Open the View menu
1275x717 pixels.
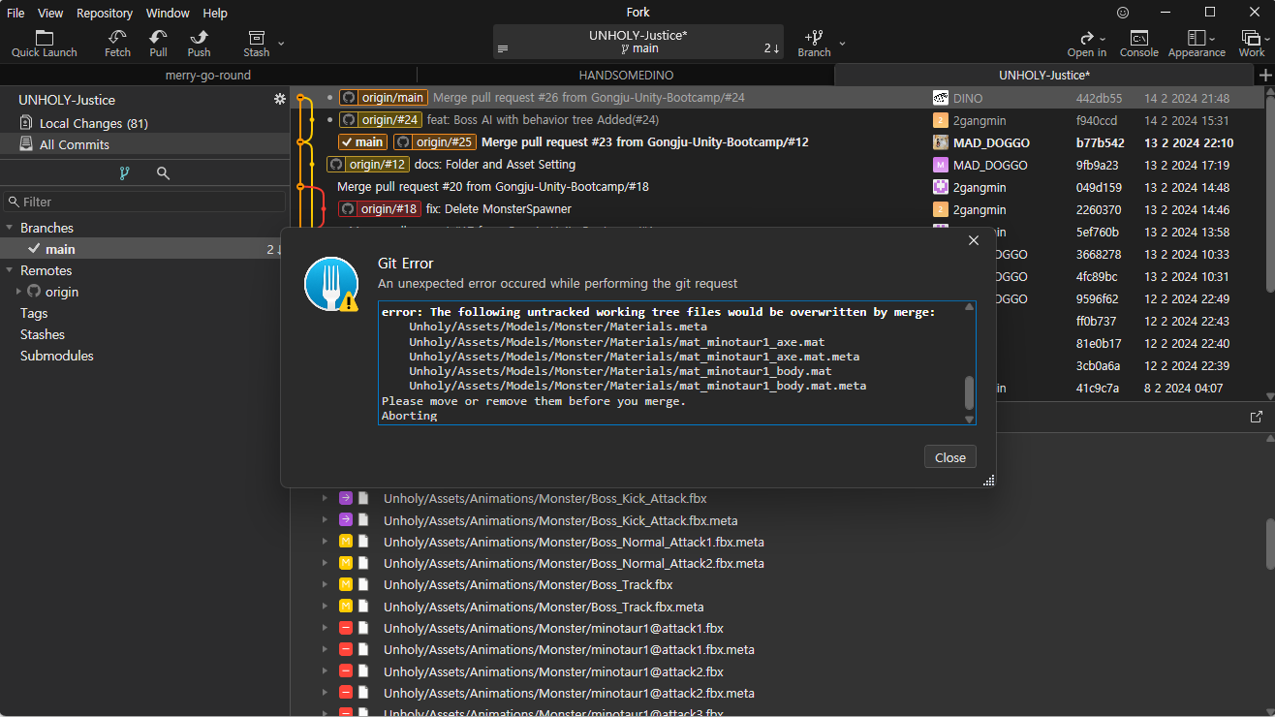50,13
